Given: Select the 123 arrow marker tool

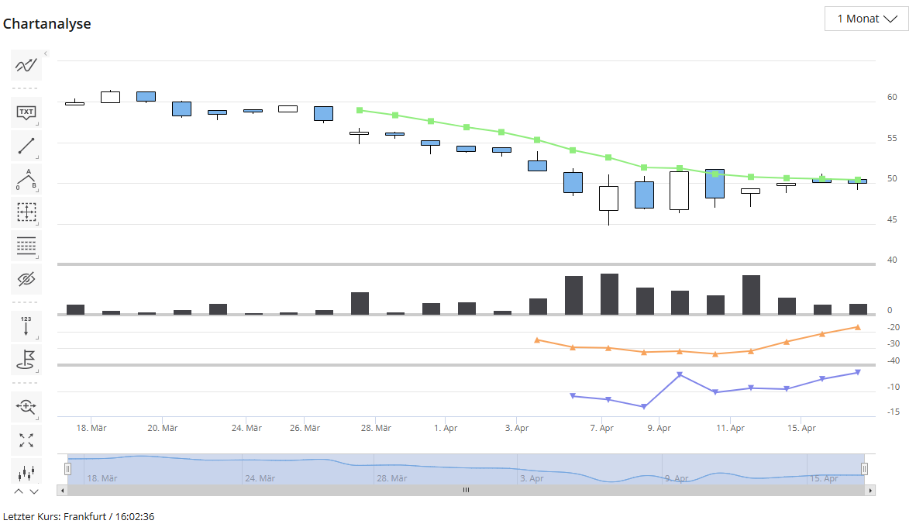Looking at the screenshot, I should [26, 326].
